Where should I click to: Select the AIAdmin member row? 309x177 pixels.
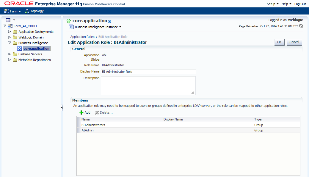(188, 130)
